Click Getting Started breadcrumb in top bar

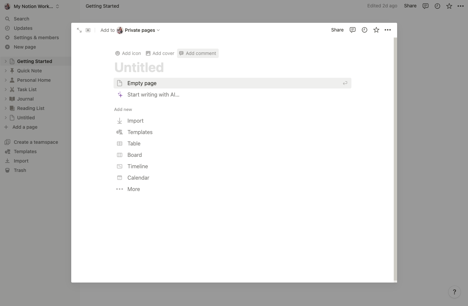[102, 6]
